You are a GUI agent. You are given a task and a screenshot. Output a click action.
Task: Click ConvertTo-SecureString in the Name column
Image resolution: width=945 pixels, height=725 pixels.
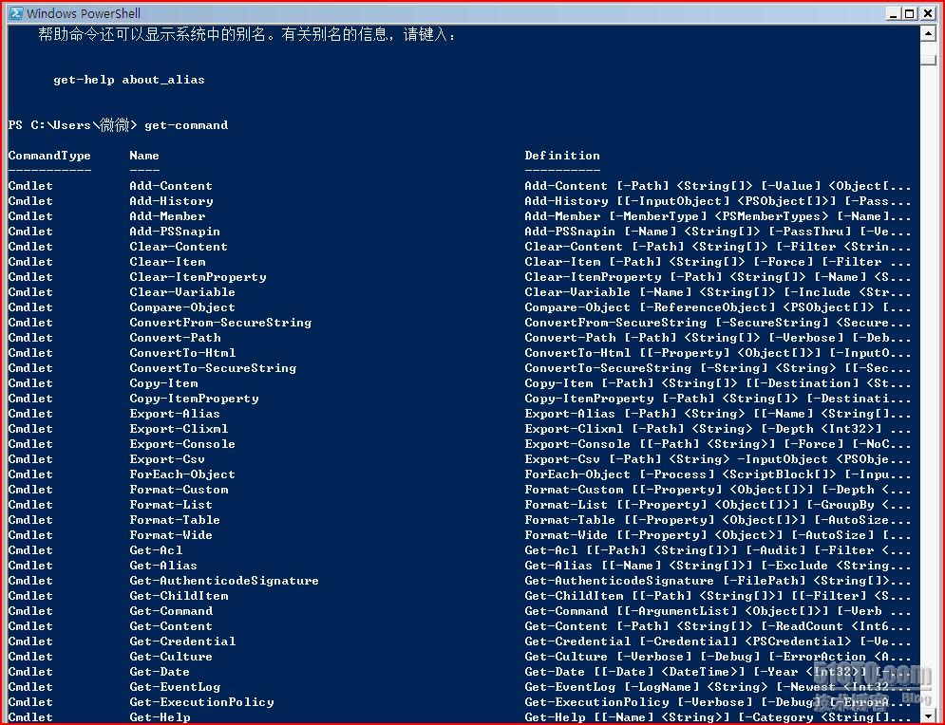[213, 367]
